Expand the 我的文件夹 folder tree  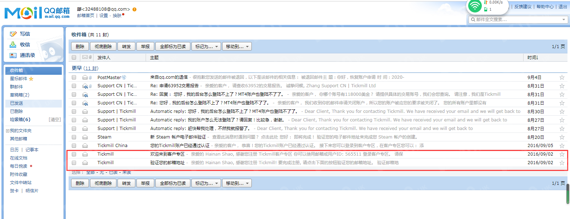click(x=7, y=131)
